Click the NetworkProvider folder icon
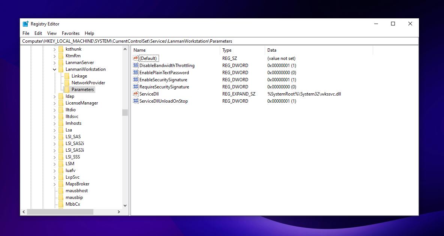 coord(67,83)
